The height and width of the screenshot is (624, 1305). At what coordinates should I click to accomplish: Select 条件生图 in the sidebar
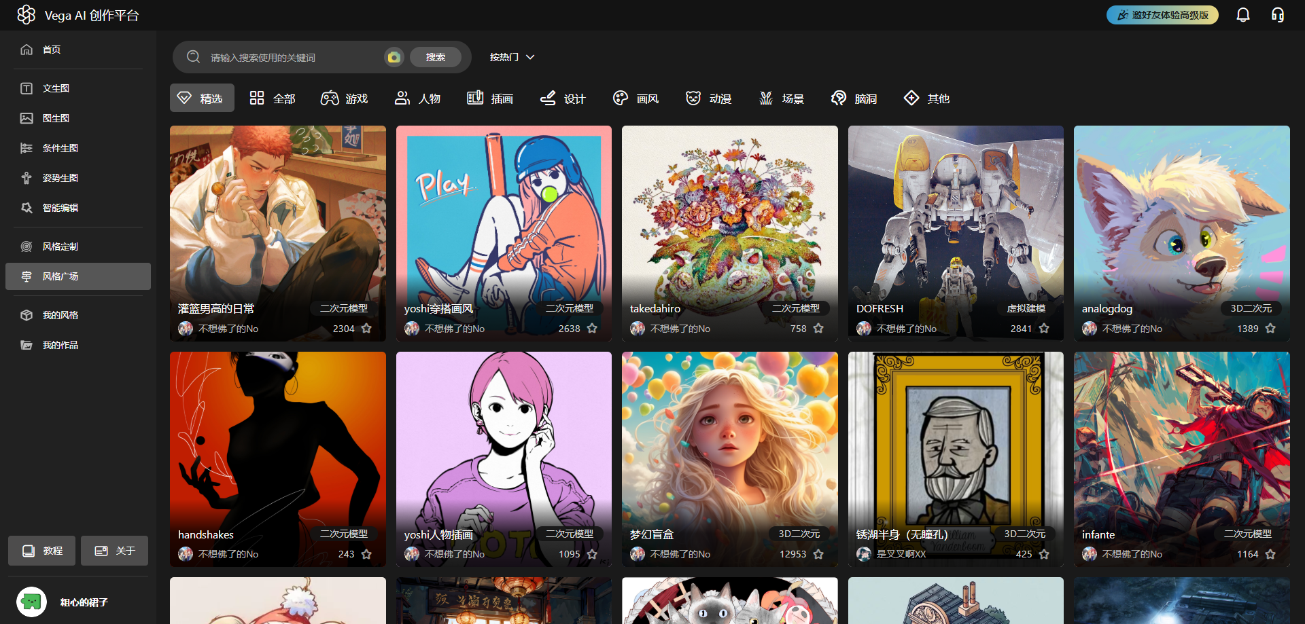point(78,148)
